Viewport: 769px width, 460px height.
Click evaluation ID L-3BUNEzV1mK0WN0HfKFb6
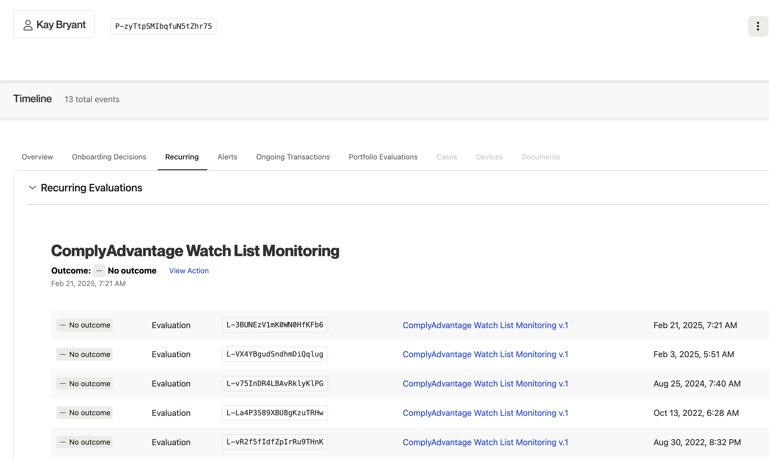275,325
